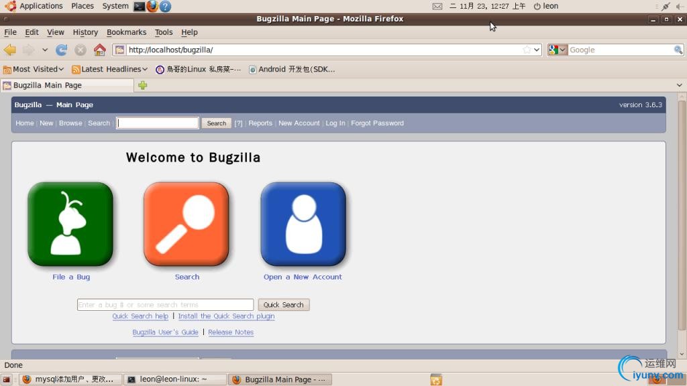The height and width of the screenshot is (386, 687).
Task: Launch the terminal from the top panel
Action: [x=140, y=6]
